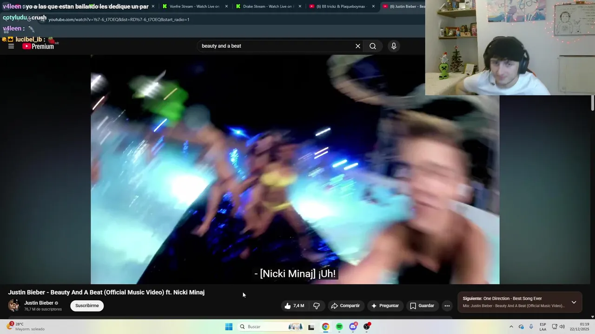Close the BB trickz tab
The image size is (595, 334).
tap(373, 6)
